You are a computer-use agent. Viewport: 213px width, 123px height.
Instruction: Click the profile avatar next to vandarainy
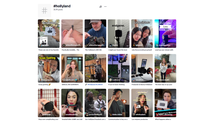(x=64, y=80)
